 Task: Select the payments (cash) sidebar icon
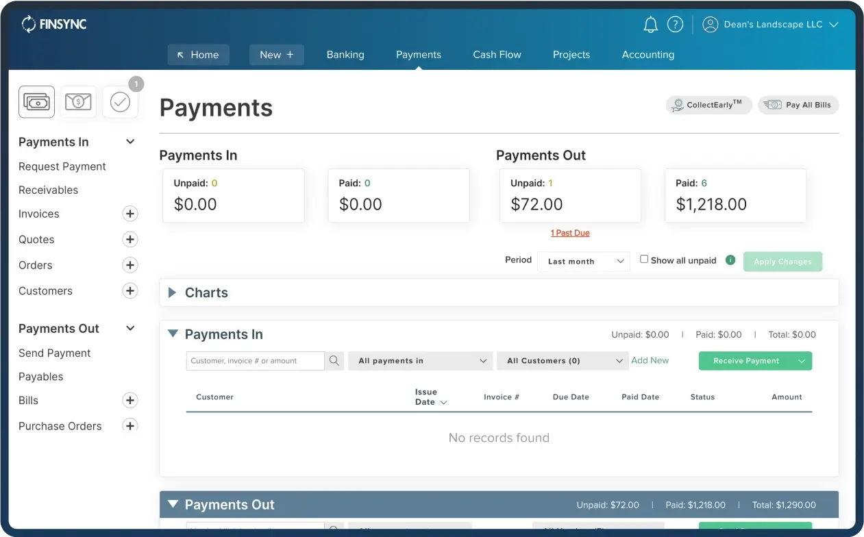pyautogui.click(x=36, y=101)
